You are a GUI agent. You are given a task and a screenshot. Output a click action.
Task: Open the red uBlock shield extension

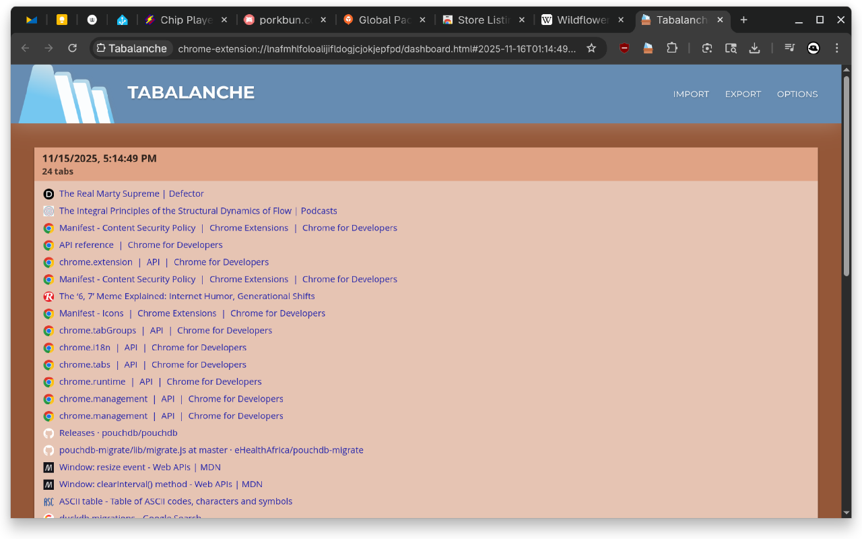pos(624,48)
